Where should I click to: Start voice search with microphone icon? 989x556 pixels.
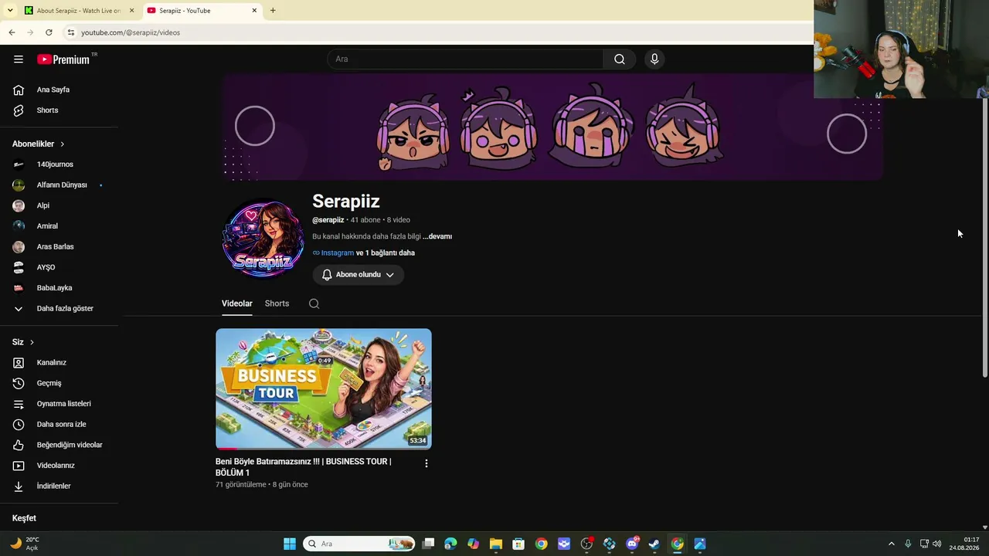click(x=654, y=59)
